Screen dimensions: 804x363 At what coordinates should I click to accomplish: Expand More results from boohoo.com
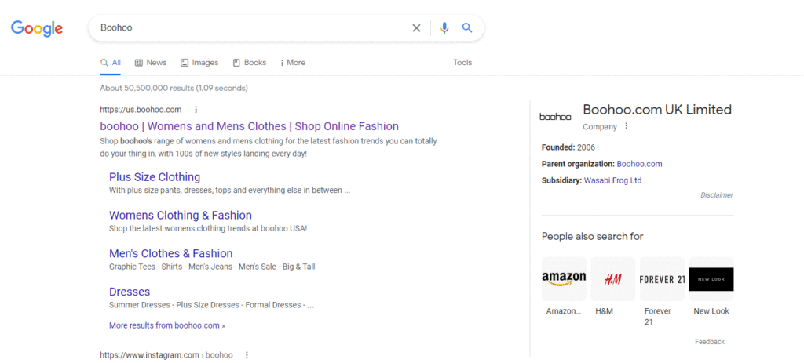[x=167, y=325]
